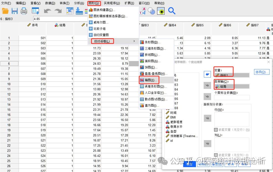Move 指标1 back using the left arrow button

click(207, 74)
